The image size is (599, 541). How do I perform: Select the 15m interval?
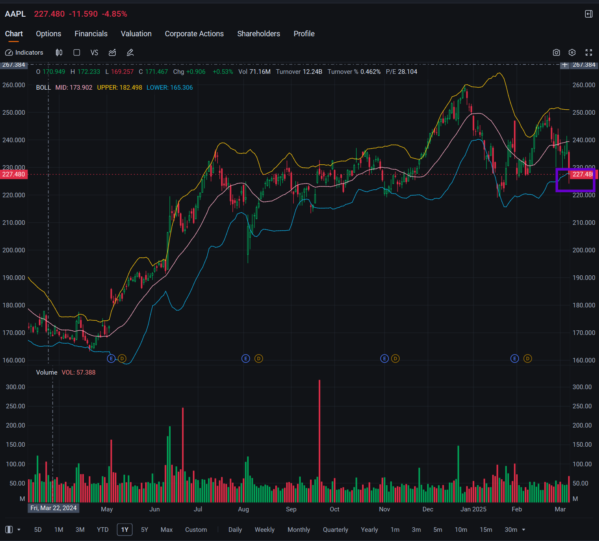pyautogui.click(x=486, y=530)
